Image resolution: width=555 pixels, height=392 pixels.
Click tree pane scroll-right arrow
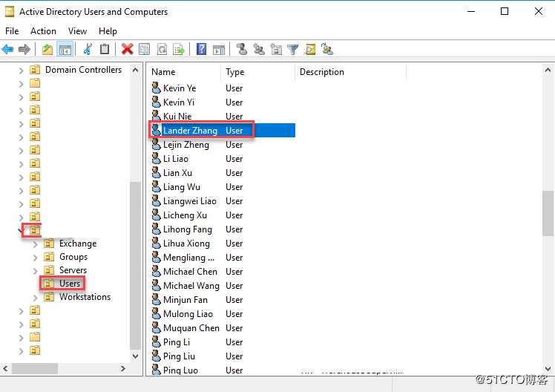123,369
